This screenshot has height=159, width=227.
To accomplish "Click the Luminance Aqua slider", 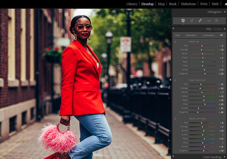I will pyautogui.click(x=202, y=139).
